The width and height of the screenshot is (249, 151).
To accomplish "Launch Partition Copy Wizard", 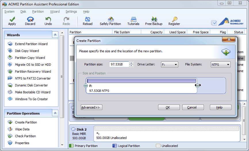I will [x=30, y=58].
